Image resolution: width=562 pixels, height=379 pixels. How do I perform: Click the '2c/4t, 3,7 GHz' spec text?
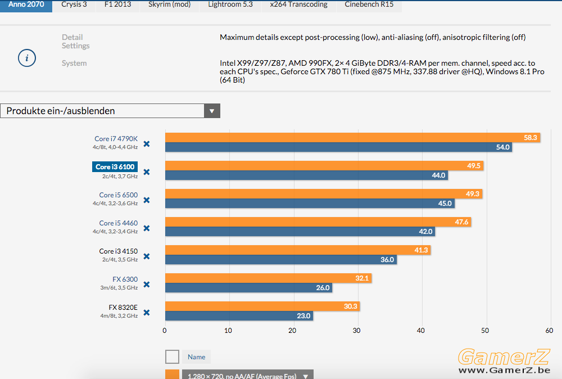[x=120, y=177]
